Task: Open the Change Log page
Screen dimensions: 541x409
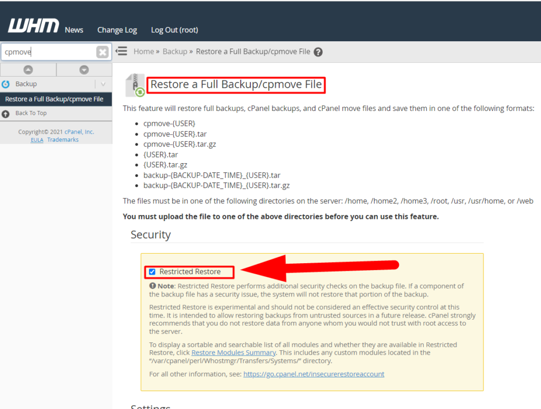Action: click(117, 30)
